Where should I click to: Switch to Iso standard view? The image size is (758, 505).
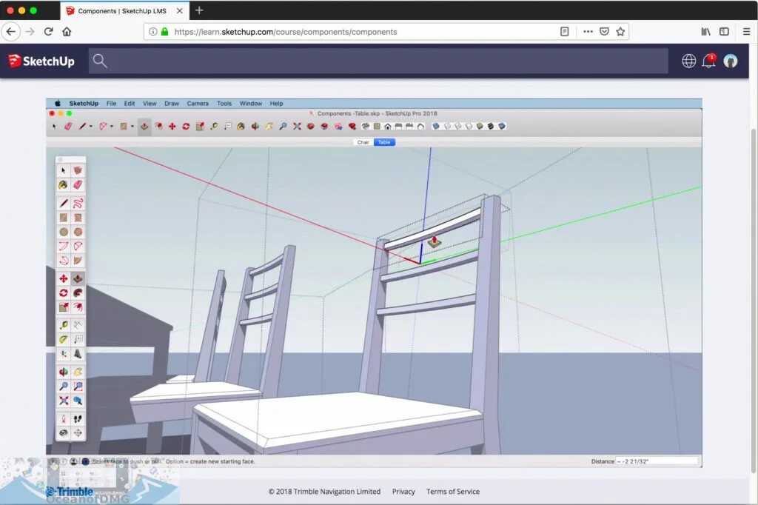tap(366, 126)
